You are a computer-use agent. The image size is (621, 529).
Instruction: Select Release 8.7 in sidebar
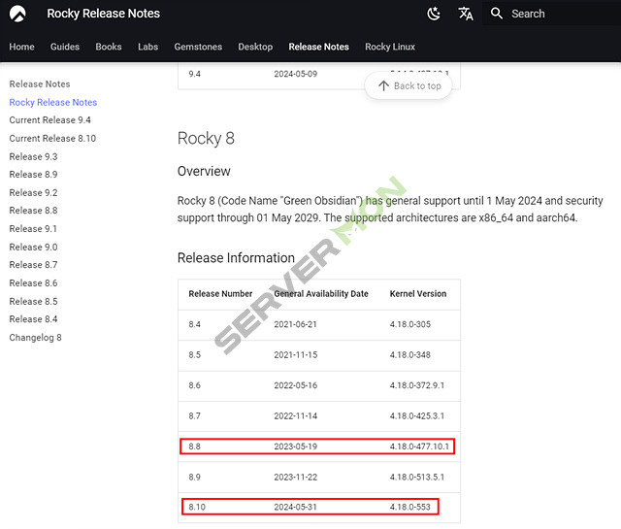coord(33,265)
